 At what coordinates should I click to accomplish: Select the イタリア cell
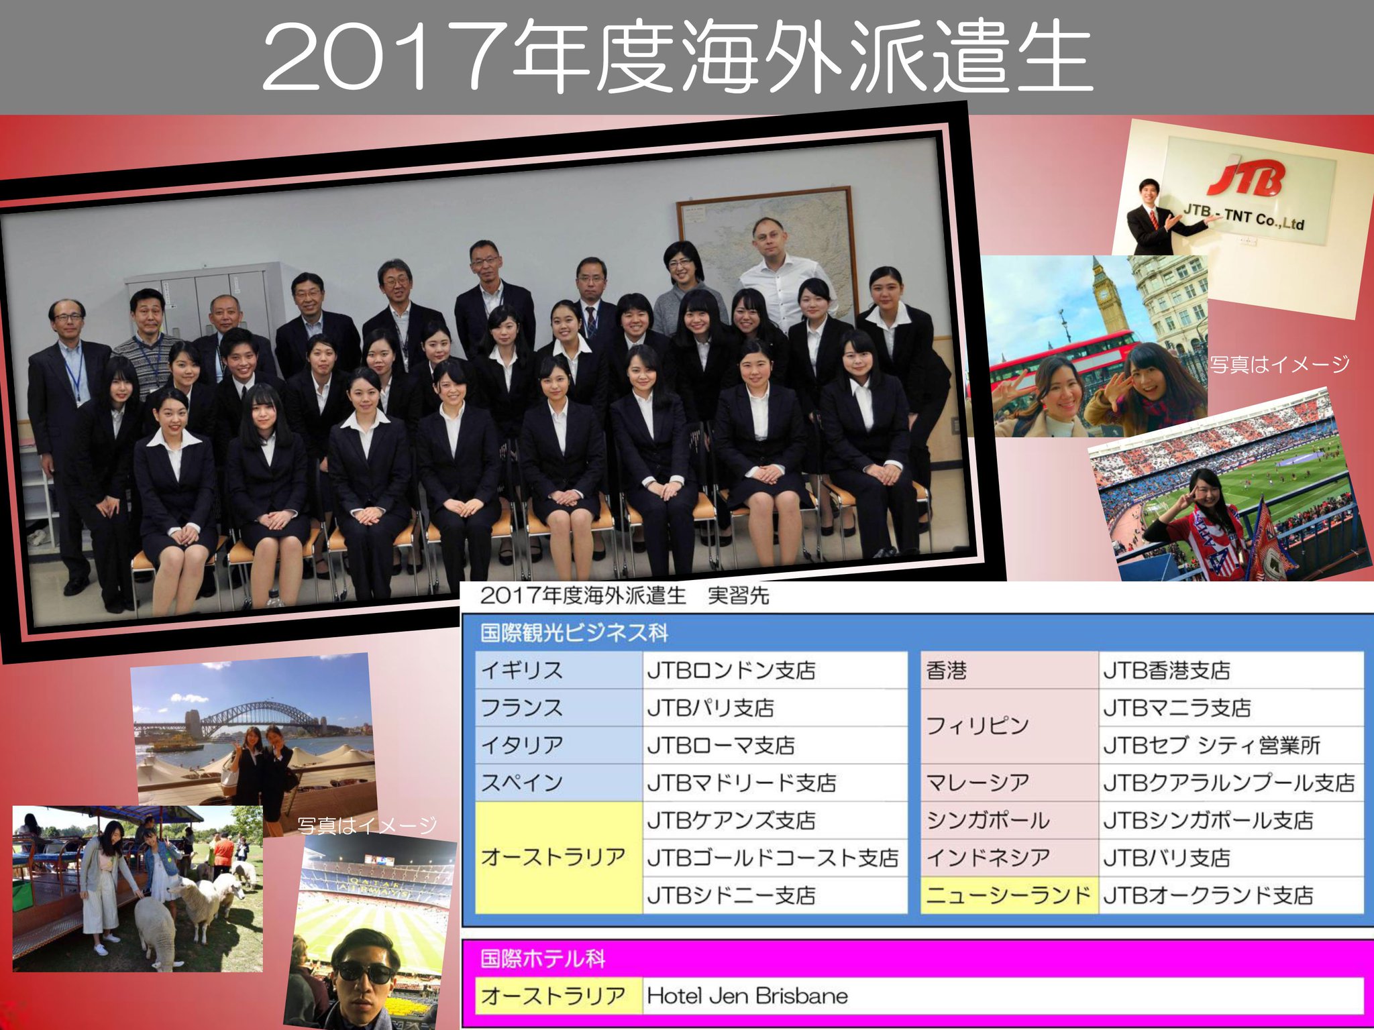[559, 745]
